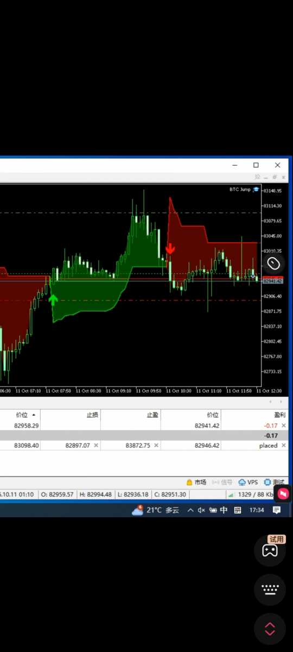Click status bar C: 82951.30
Image resolution: width=293 pixels, height=652 pixels.
170,494
